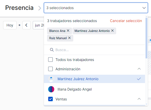This screenshot has height=110, width=151.
Task: Click Illana Delgado Angel colored avatar
Action: coord(51,89)
